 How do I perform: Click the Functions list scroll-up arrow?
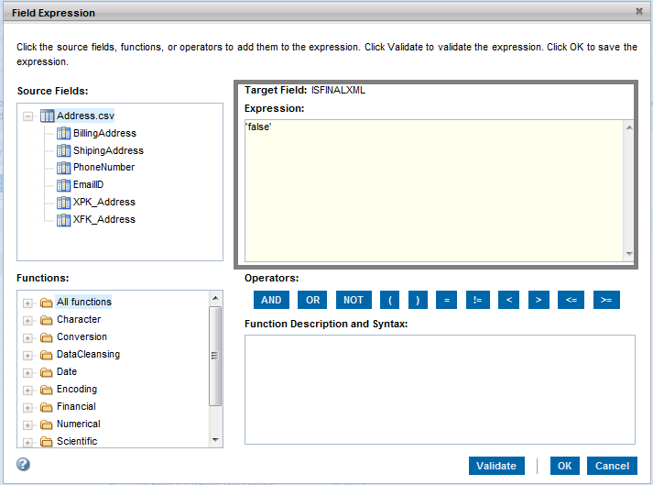(215, 298)
